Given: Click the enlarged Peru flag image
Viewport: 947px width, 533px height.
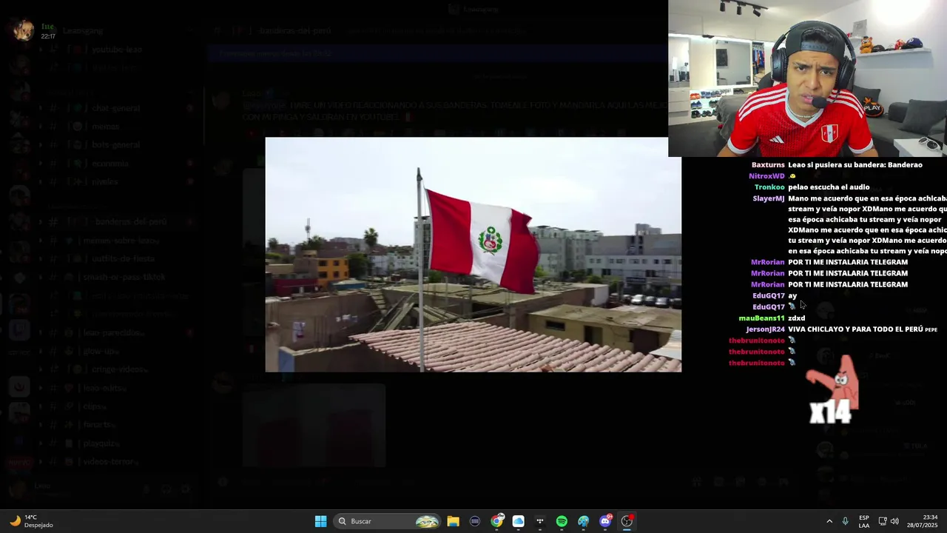Looking at the screenshot, I should pyautogui.click(x=473, y=255).
